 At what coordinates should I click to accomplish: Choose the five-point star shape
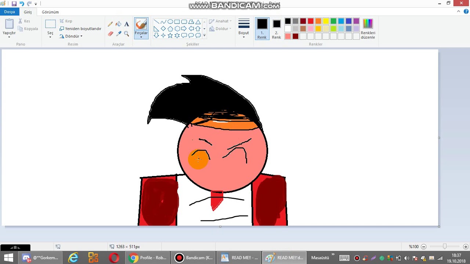tap(170, 36)
